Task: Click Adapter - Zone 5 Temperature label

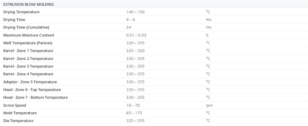Action: tap(30, 82)
